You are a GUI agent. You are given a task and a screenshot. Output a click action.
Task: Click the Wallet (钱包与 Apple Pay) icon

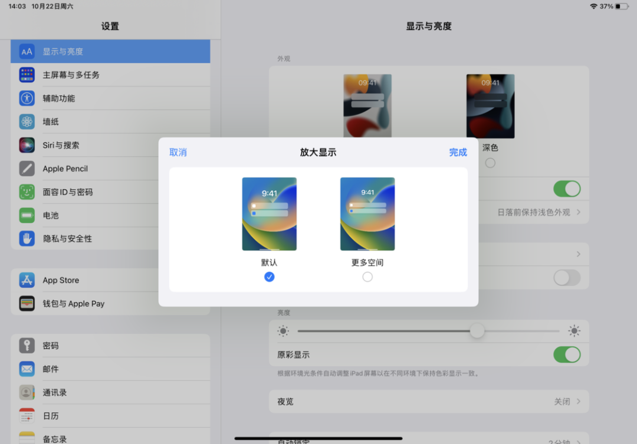(27, 303)
